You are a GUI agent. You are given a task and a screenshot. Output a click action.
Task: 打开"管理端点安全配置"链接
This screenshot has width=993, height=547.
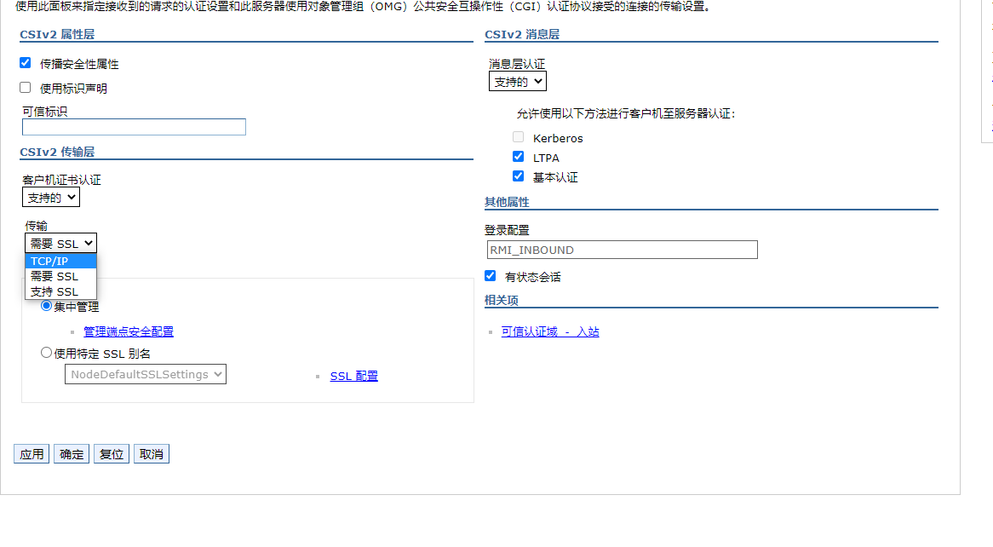click(128, 331)
